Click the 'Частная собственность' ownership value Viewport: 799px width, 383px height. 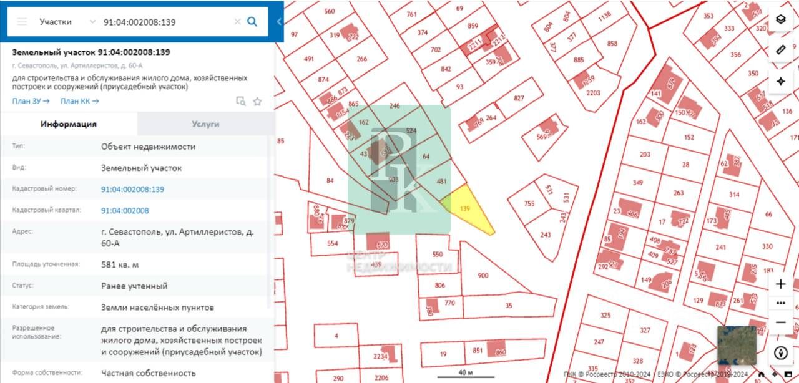147,372
